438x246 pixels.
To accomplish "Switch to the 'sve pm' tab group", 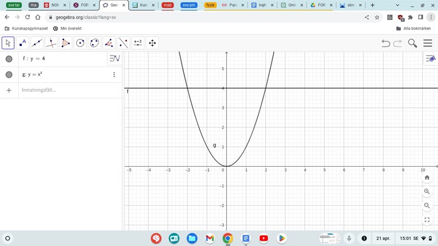I will click(x=188, y=5).
